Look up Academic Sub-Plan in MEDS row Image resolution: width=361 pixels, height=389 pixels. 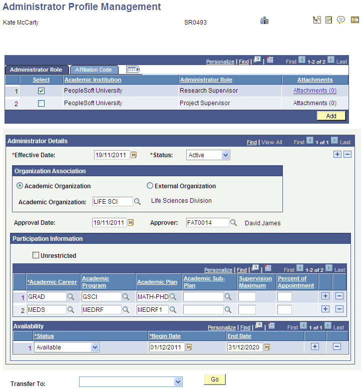(x=228, y=309)
